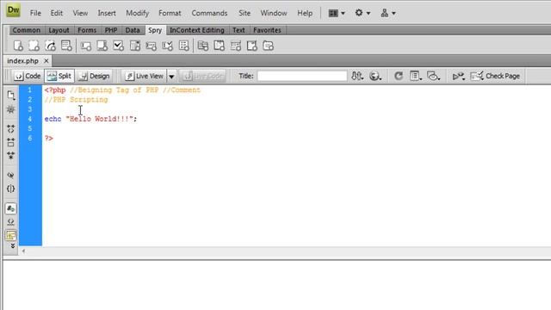This screenshot has height=310, width=551.
Task: Open the Window menu
Action: (274, 13)
